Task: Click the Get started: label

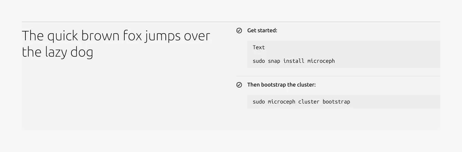Action: click(262, 31)
